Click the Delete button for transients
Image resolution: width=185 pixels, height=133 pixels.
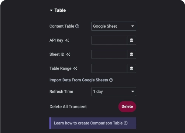pyautogui.click(x=127, y=107)
